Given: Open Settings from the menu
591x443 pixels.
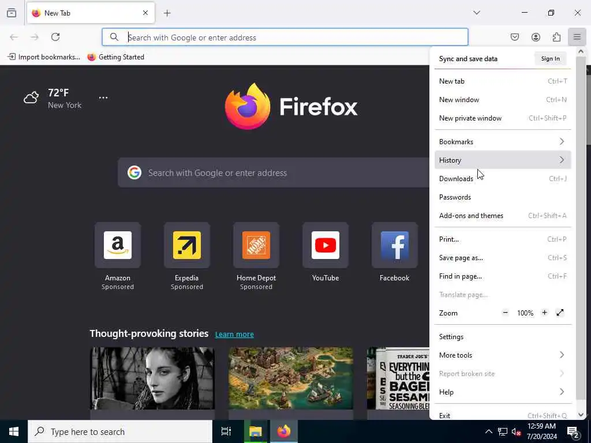Looking at the screenshot, I should (x=503, y=337).
